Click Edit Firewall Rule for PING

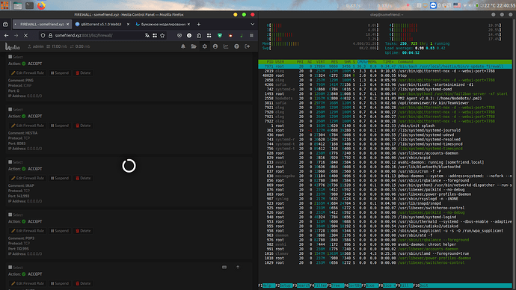pyautogui.click(x=28, y=73)
